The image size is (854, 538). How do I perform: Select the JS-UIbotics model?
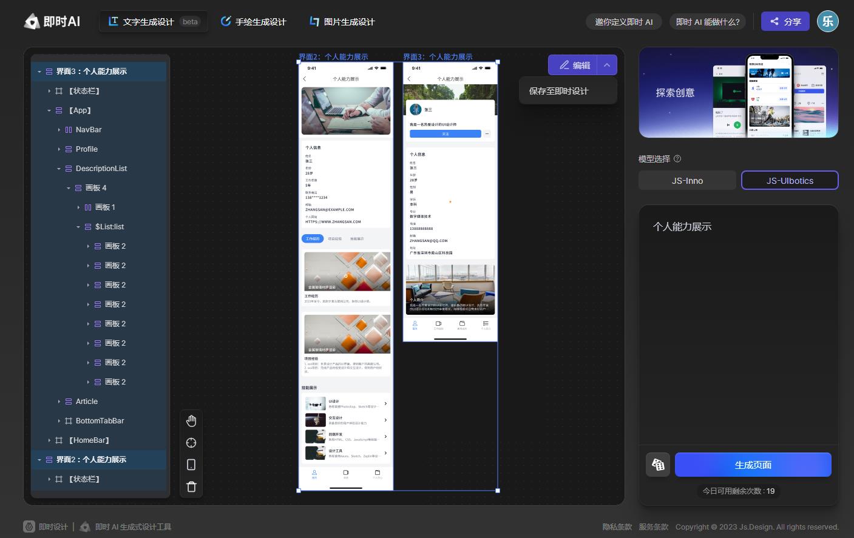coord(790,180)
